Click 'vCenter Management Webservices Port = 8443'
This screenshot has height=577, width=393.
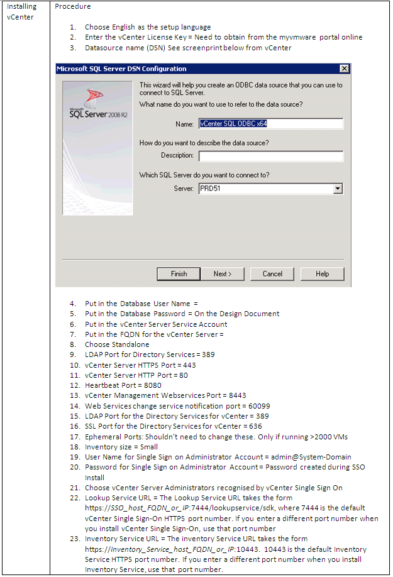tap(165, 395)
